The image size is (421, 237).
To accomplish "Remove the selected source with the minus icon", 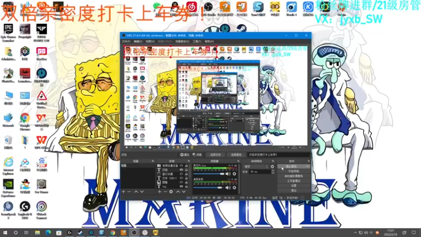I will tap(165, 192).
